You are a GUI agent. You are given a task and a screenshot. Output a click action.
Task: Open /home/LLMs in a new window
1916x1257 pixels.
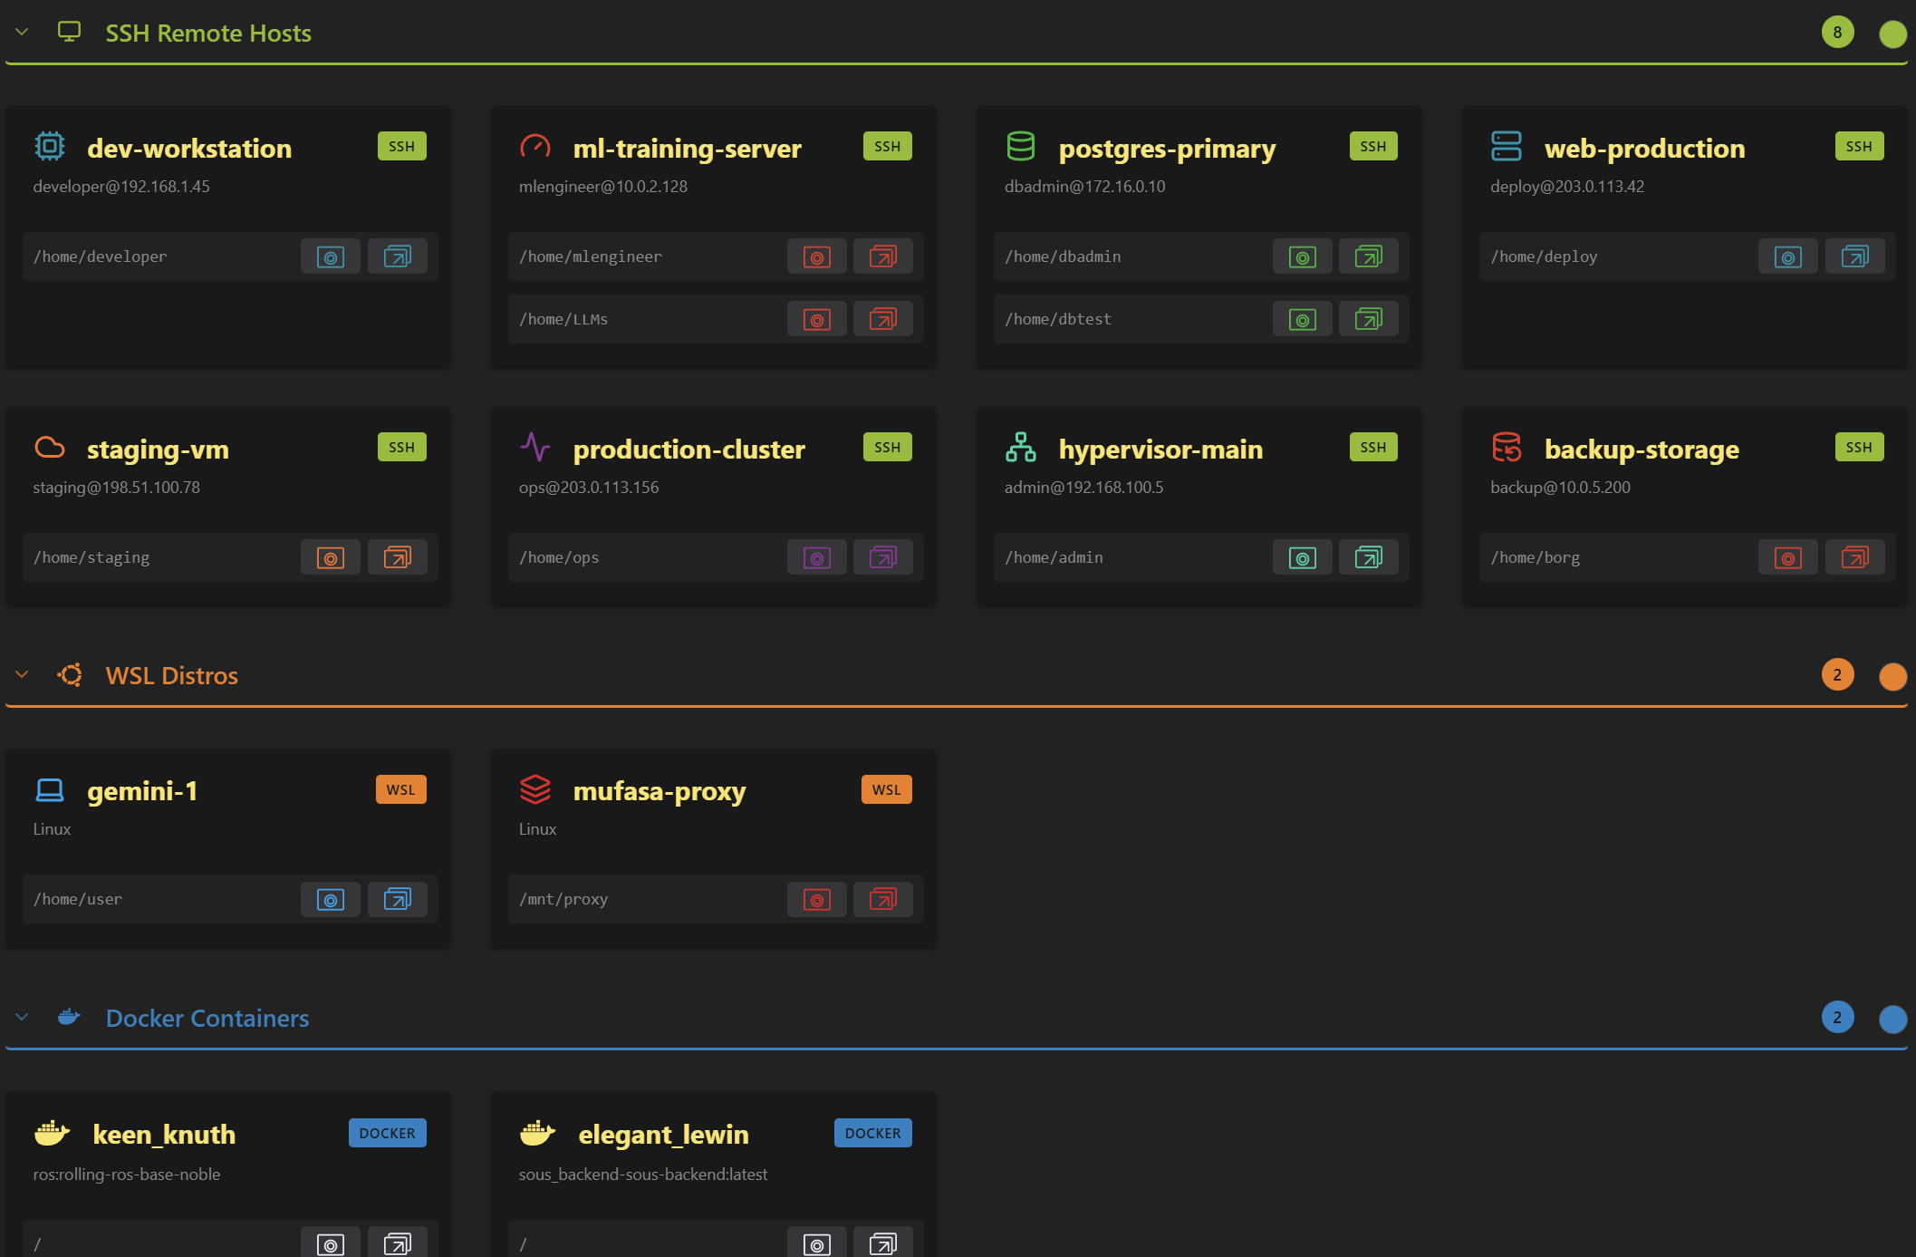[x=883, y=319]
